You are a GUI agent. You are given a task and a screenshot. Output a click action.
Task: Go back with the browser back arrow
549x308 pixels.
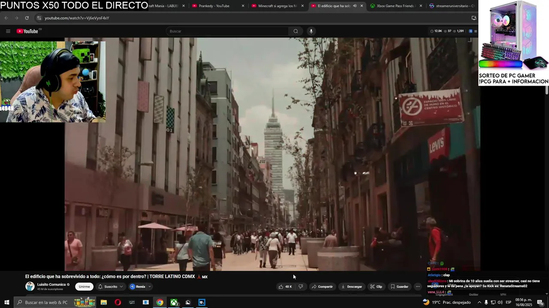click(6, 18)
